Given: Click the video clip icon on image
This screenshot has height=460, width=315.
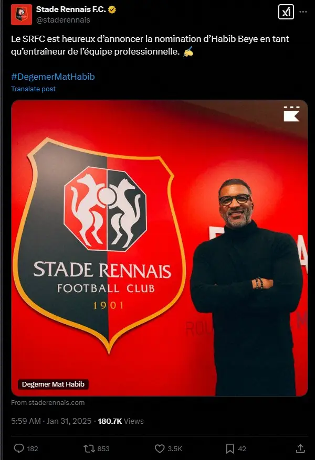Looking at the screenshot, I should 291,114.
